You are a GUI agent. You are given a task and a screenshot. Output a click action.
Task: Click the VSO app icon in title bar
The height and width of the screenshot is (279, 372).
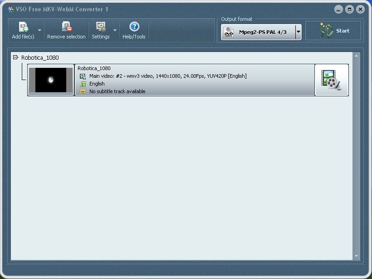(10, 9)
